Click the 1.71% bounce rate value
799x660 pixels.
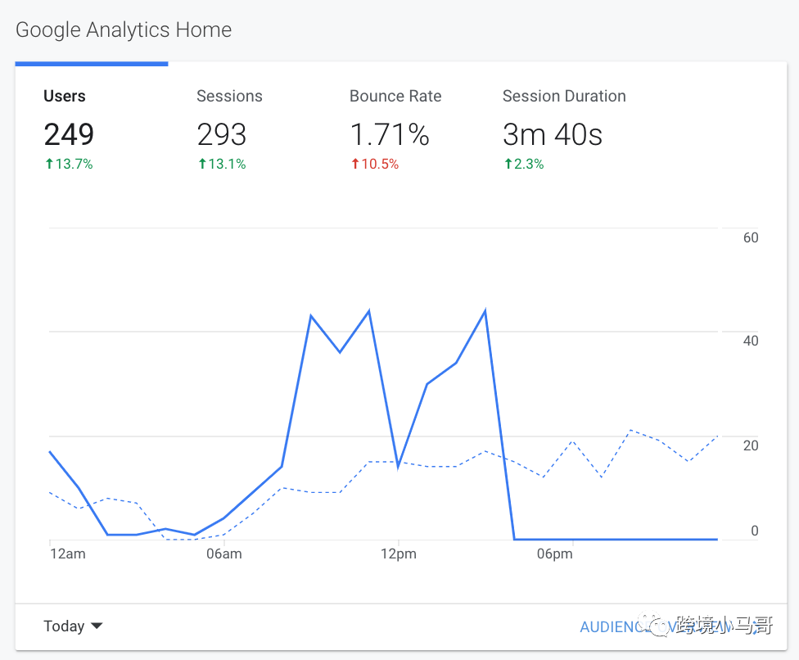(390, 134)
